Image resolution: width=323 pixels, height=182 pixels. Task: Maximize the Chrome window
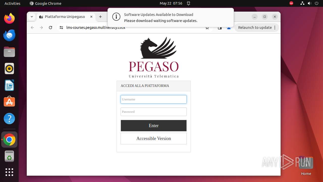[x=265, y=17]
